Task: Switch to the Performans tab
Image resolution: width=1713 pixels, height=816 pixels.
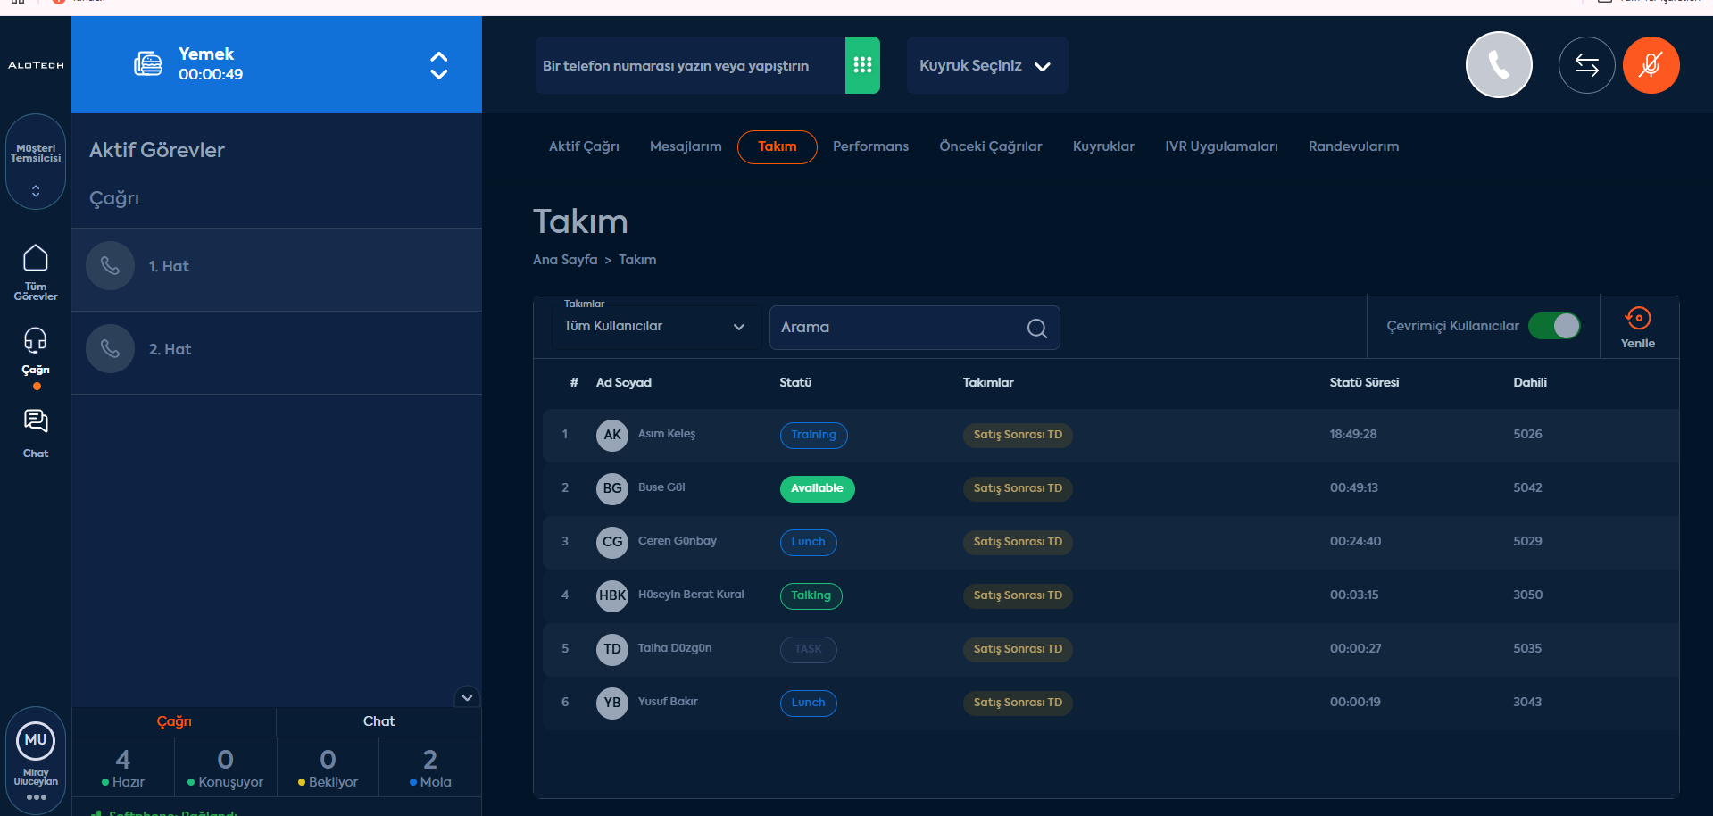Action: pyautogui.click(x=870, y=146)
